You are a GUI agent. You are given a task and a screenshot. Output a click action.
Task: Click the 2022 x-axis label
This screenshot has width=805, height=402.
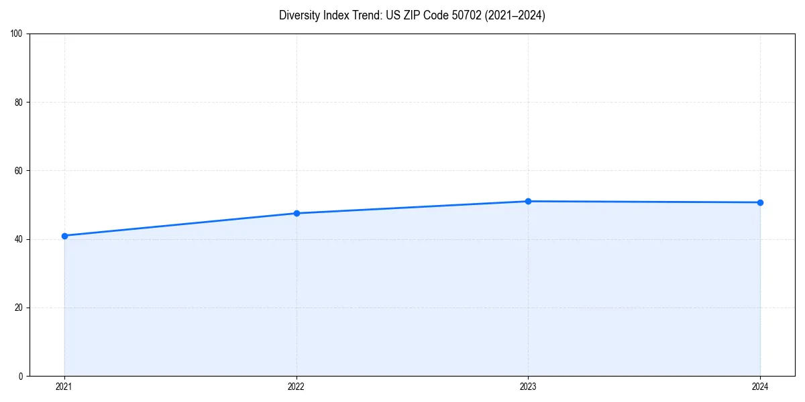tap(296, 387)
